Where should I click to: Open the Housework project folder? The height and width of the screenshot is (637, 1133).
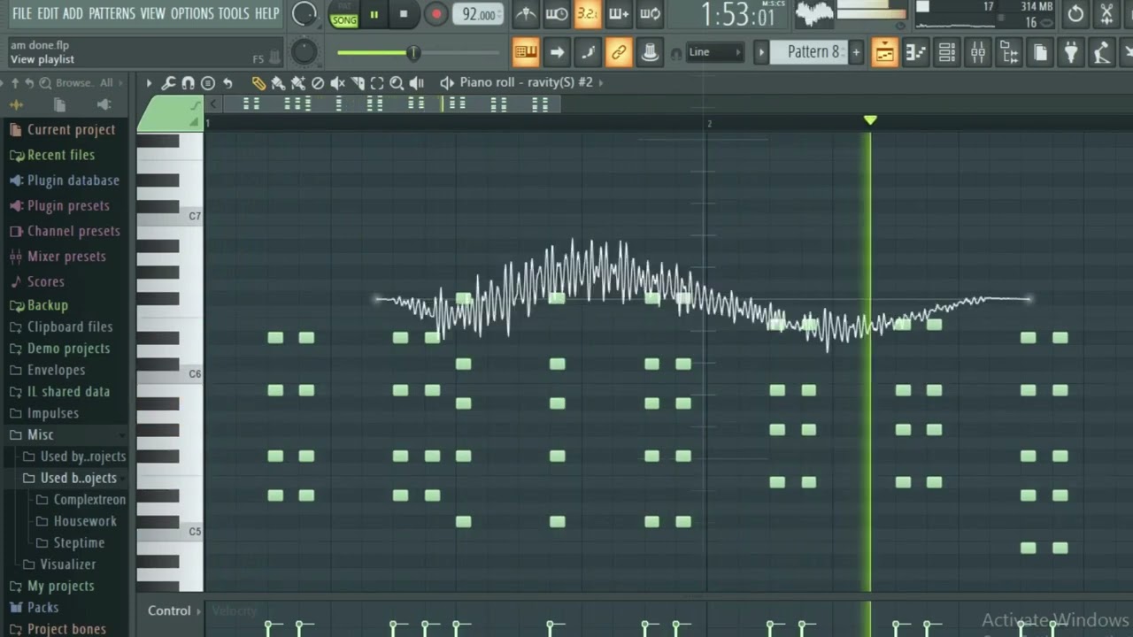click(x=76, y=521)
